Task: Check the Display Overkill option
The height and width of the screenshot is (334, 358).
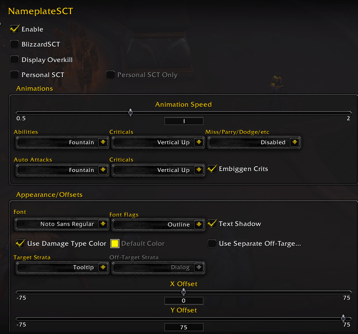Action: pos(15,60)
